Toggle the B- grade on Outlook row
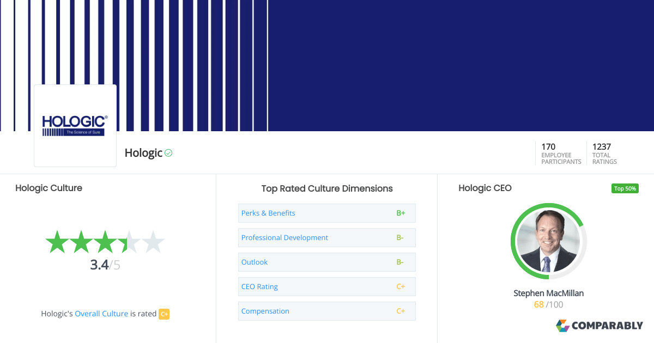Viewport: 654px width, 343px height. [400, 262]
